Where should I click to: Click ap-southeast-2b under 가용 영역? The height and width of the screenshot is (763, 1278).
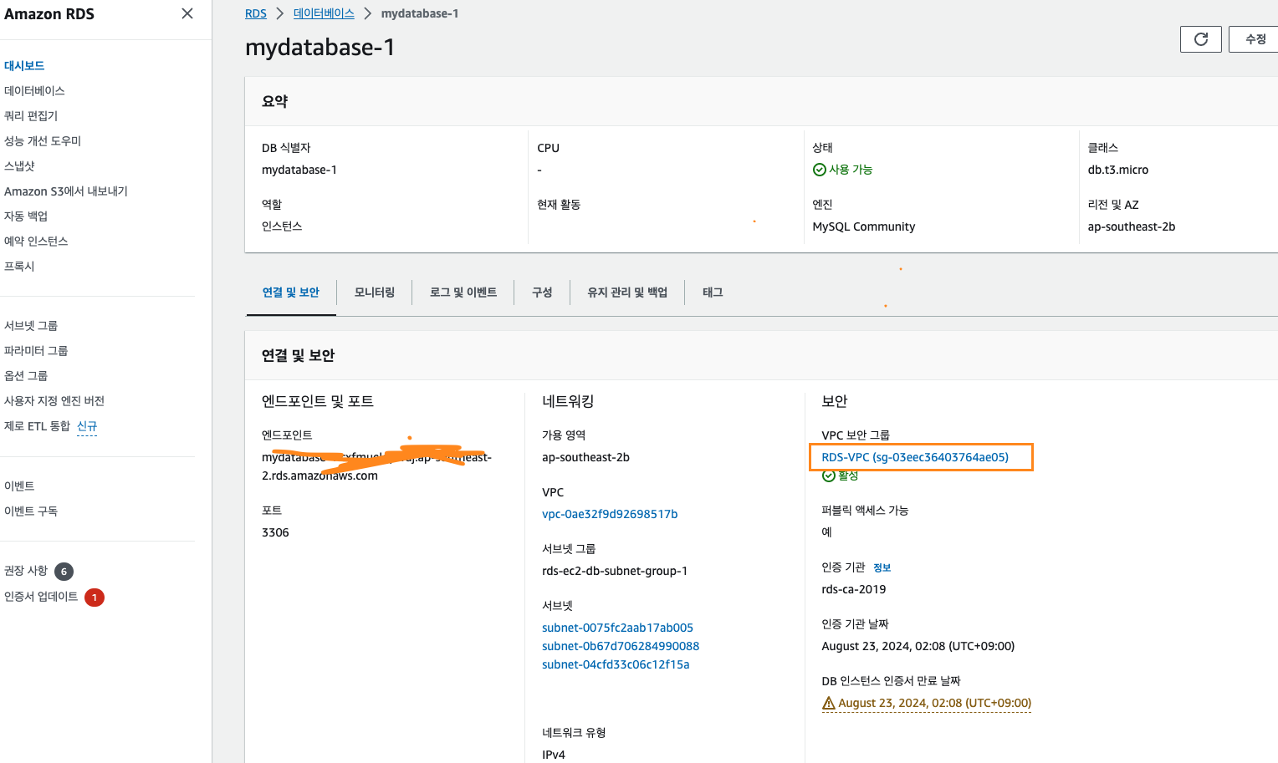585,457
